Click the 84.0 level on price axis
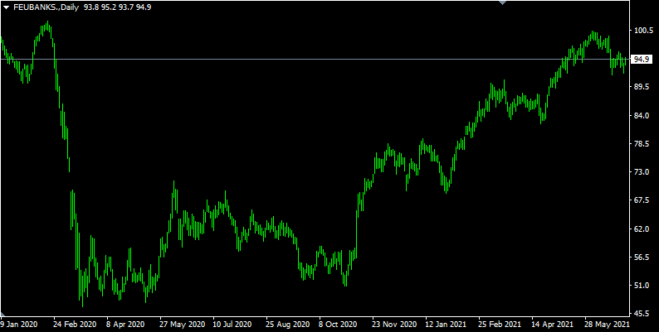This screenshot has height=332, width=659. pos(643,116)
